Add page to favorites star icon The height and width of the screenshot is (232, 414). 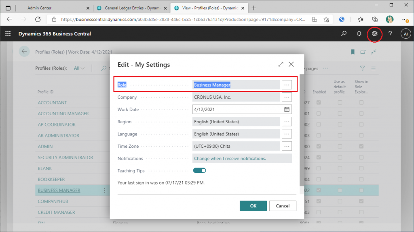click(x=326, y=19)
